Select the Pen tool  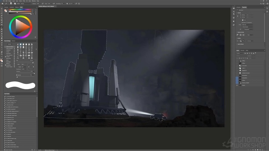pyautogui.click(x=2, y=43)
